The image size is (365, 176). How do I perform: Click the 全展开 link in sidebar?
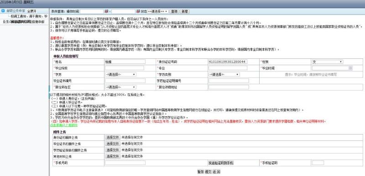point(31,11)
